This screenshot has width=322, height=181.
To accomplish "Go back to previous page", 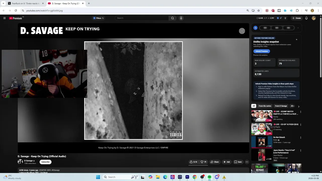I will tap(4, 11).
